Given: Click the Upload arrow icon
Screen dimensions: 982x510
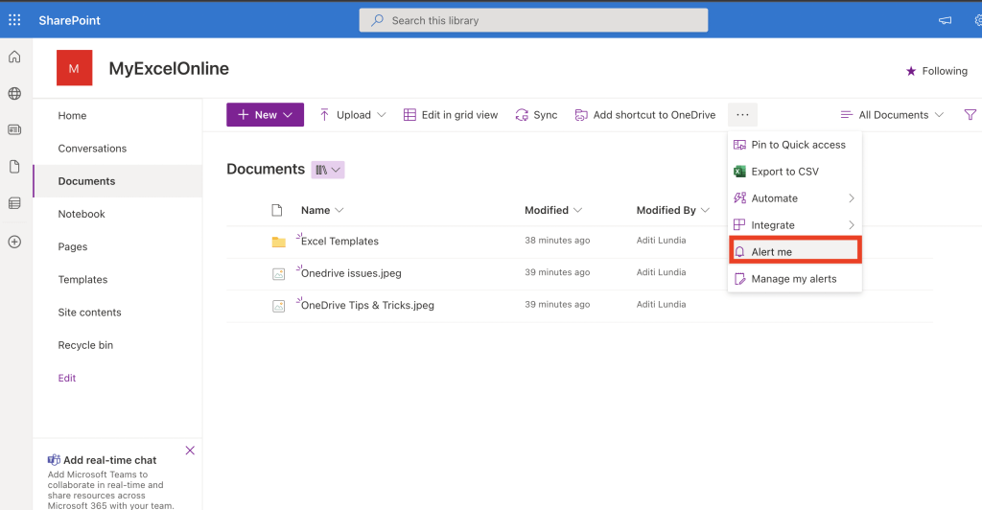Looking at the screenshot, I should coord(324,114).
